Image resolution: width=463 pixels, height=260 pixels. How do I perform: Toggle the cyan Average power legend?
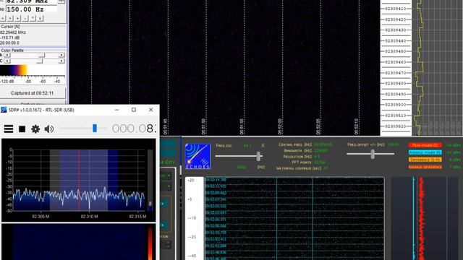pos(425,152)
